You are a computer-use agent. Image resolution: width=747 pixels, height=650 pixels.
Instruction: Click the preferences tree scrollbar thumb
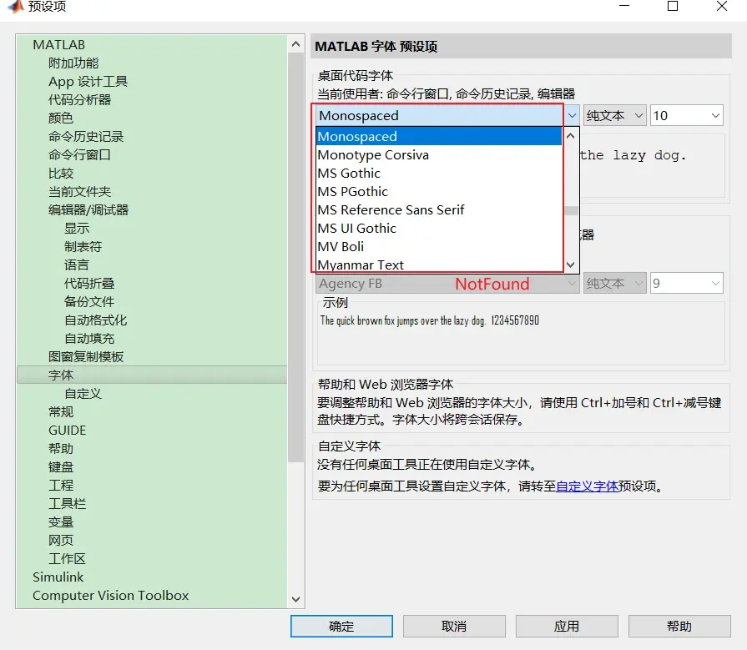pos(295,257)
